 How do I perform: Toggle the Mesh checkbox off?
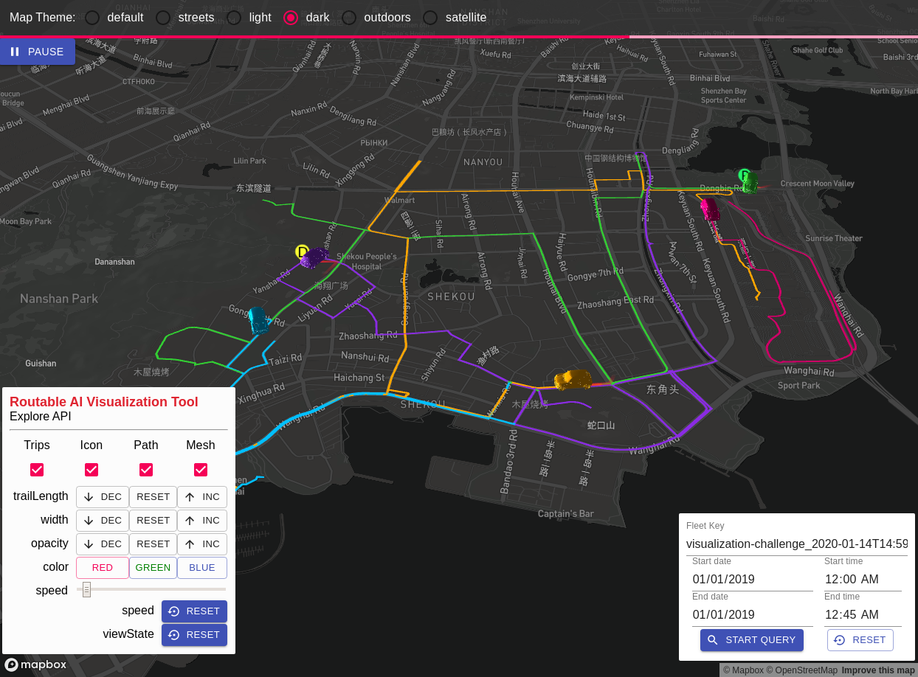(x=201, y=470)
